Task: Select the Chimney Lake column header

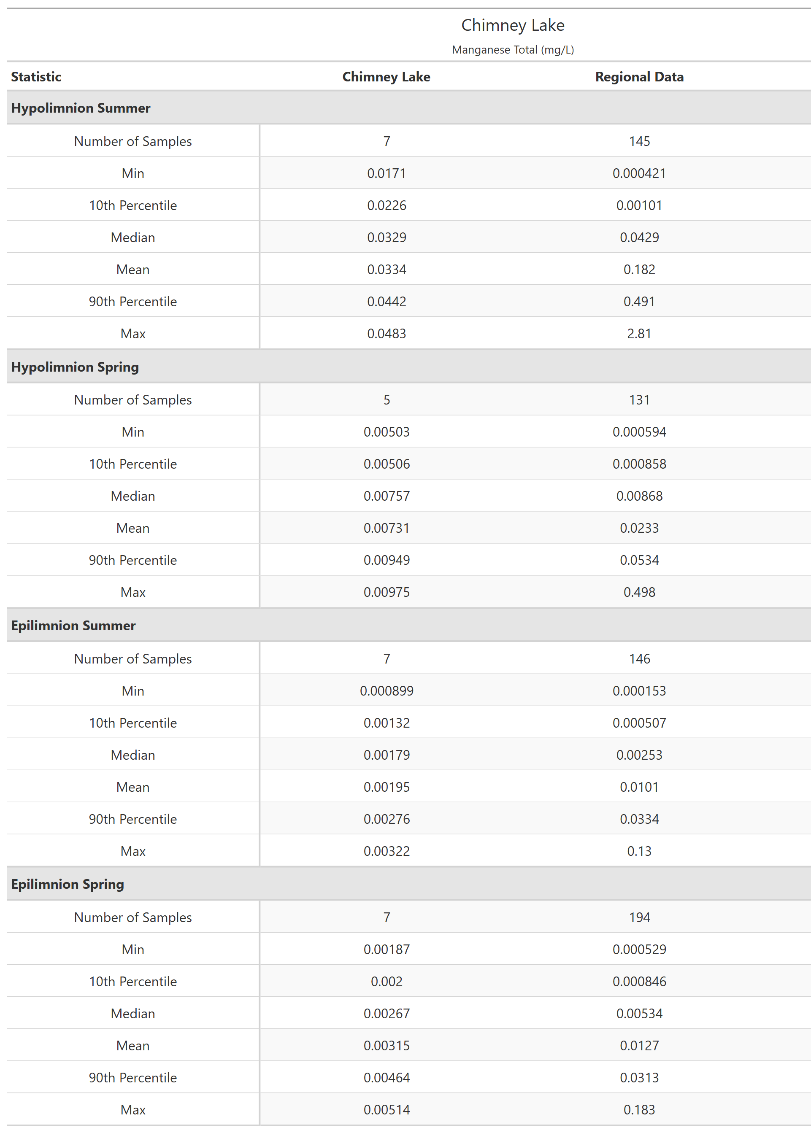Action: click(386, 77)
